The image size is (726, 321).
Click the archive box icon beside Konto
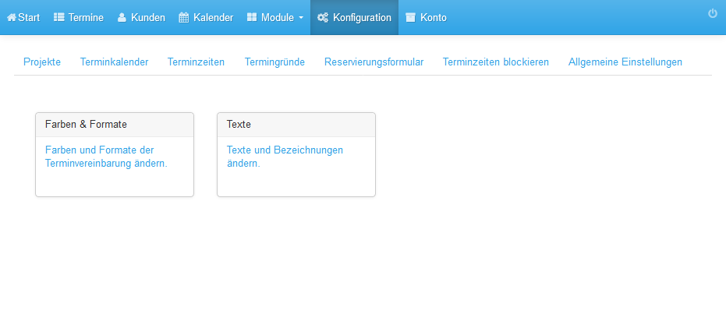(x=410, y=18)
